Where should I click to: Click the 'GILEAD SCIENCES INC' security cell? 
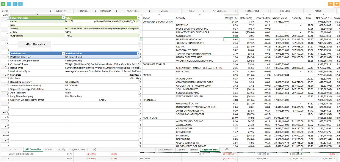click(x=200, y=142)
